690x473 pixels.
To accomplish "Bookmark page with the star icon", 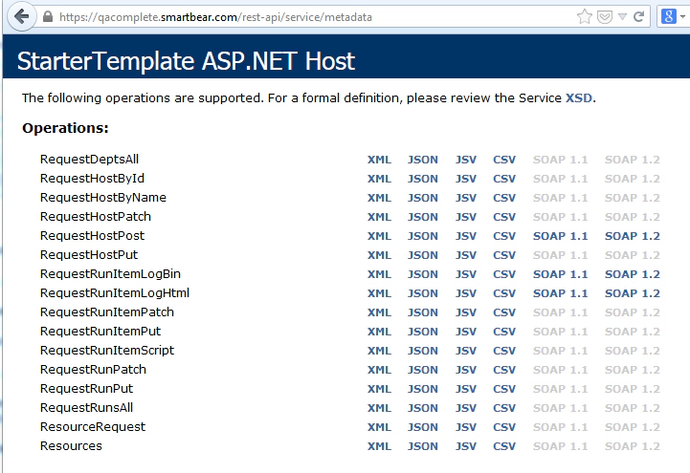I will (585, 16).
